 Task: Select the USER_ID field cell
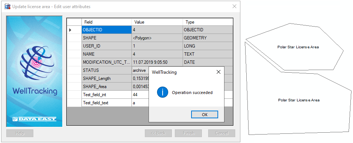(106, 46)
